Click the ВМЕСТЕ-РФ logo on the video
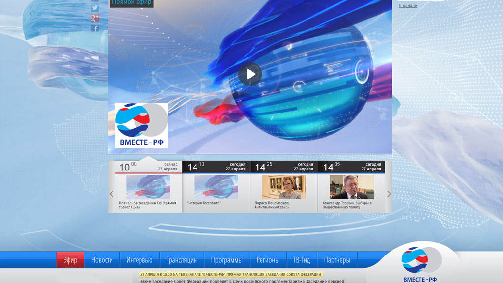Screen dimensions: 503x283 click(x=141, y=125)
